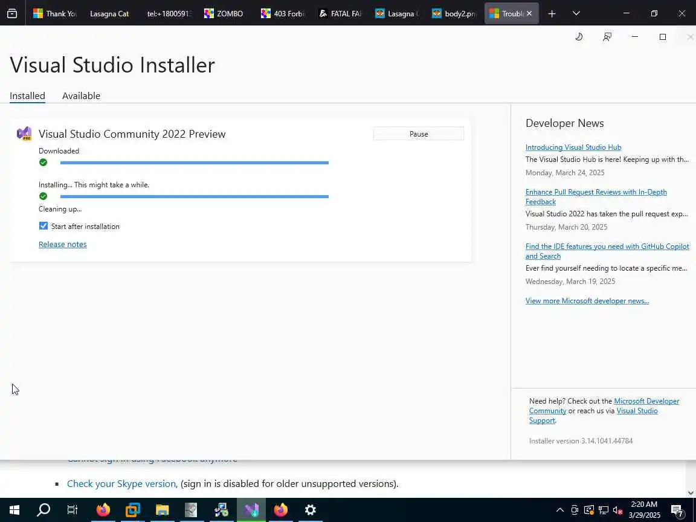Switch to the ZOMBO browser tab
The width and height of the screenshot is (696, 522).
coord(225,14)
